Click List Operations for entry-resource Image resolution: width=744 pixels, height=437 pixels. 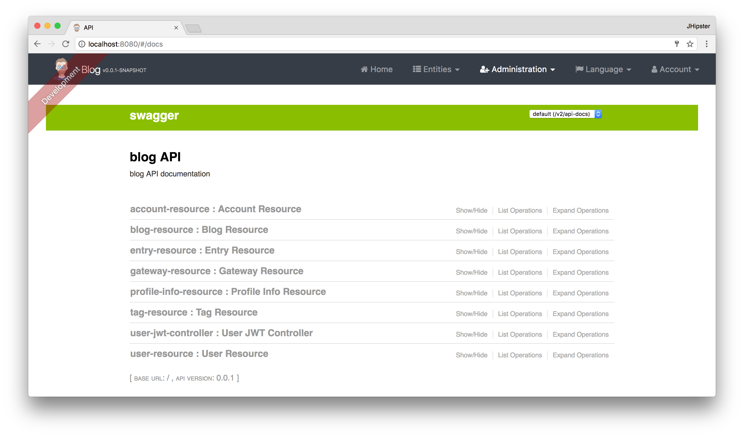coord(520,252)
